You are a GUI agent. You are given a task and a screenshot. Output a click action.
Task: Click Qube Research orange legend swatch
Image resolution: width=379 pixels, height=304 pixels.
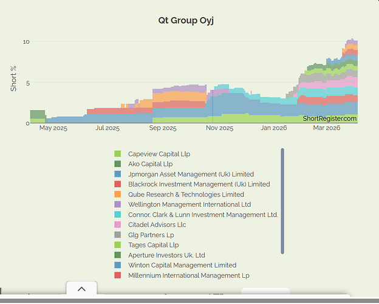click(117, 194)
